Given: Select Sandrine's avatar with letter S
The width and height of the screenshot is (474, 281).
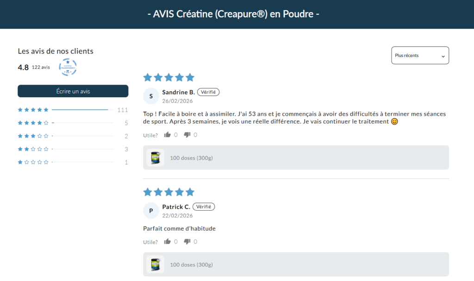Looking at the screenshot, I should [x=150, y=96].
